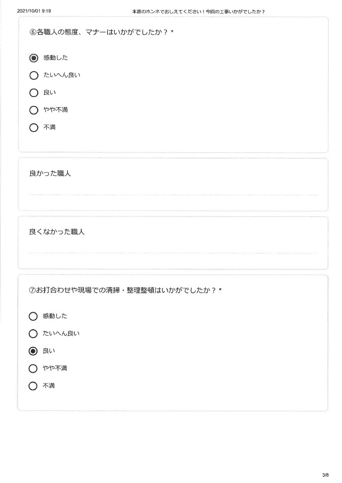Select 不満 option in question ⑦
This screenshot has width=342, height=483.
[x=33, y=386]
